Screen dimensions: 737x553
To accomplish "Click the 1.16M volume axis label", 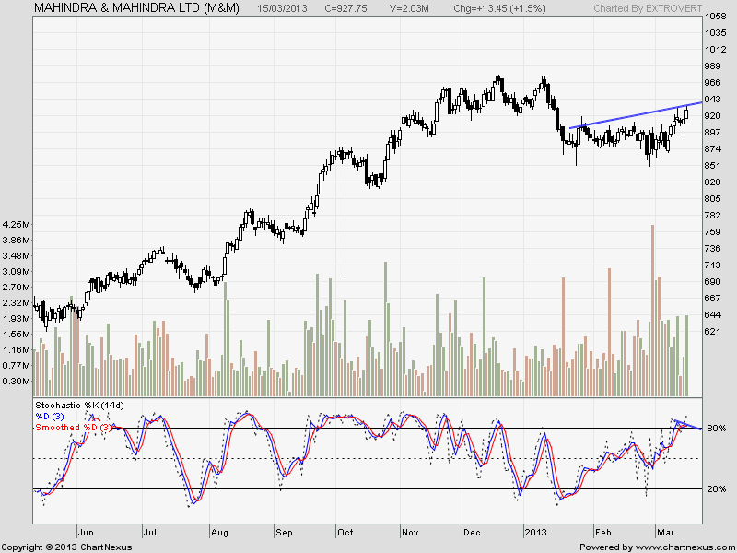I will 17,350.
